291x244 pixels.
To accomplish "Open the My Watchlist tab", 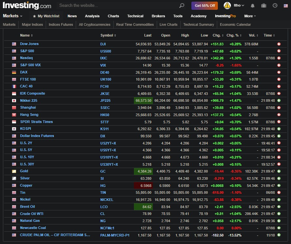I will [x=46, y=16].
